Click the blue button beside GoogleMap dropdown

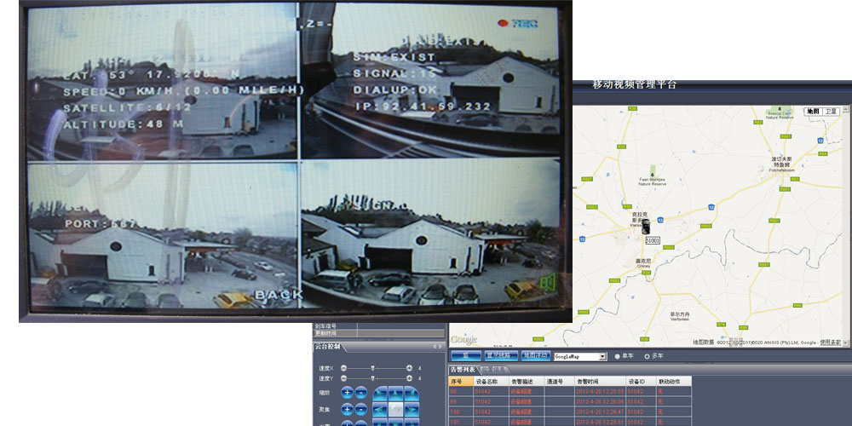[536, 356]
